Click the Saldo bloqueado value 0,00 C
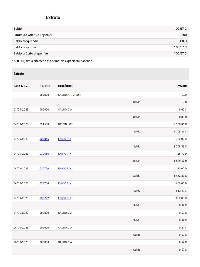 click(x=182, y=41)
